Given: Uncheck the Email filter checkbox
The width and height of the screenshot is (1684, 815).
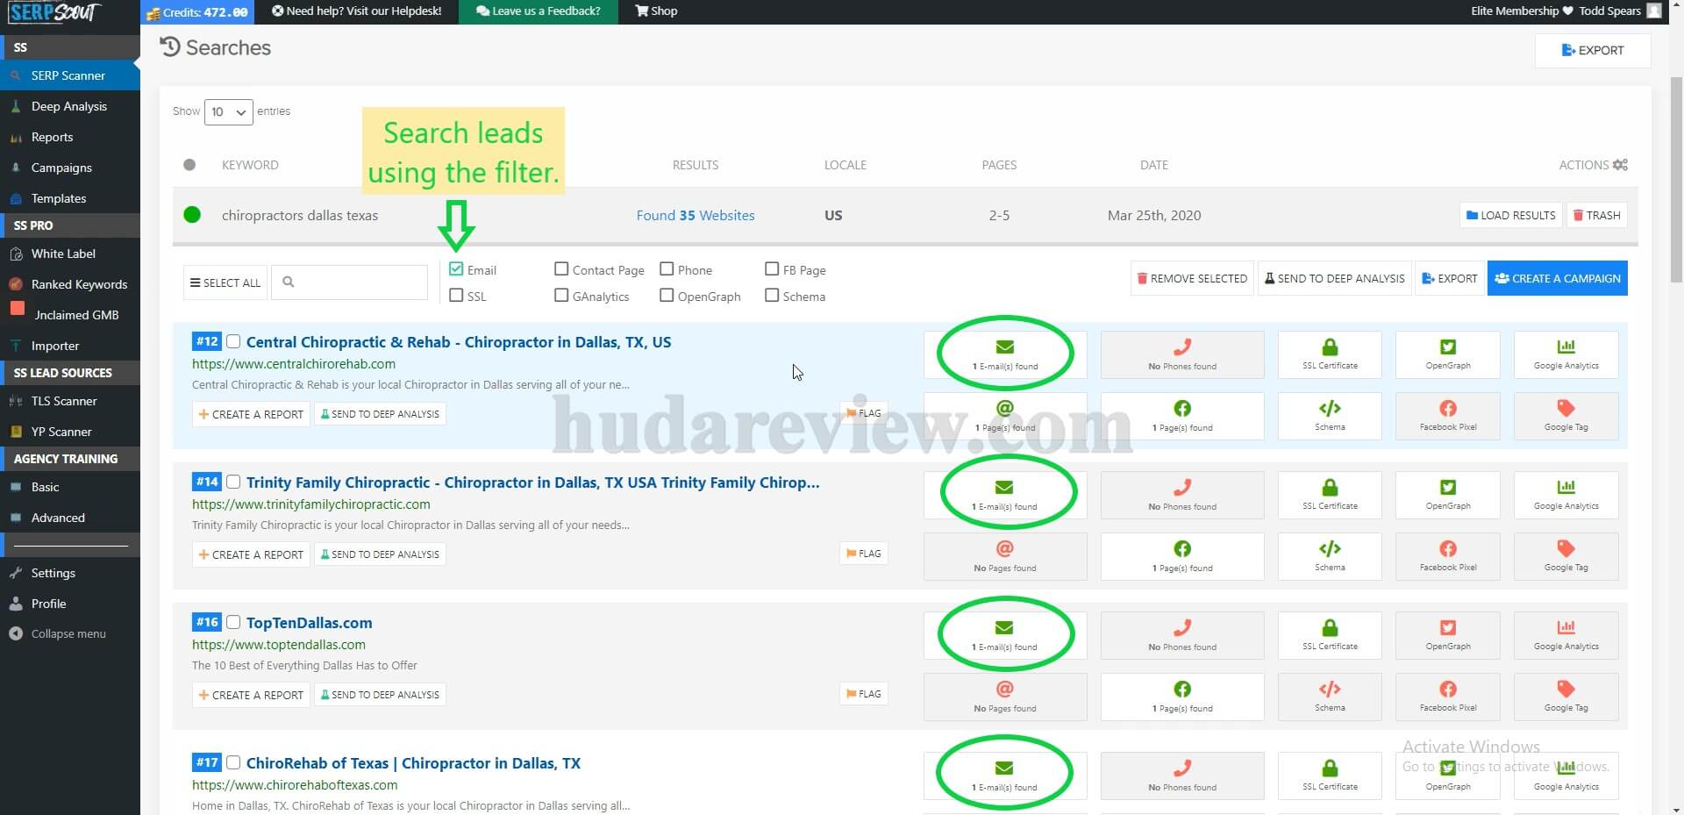Looking at the screenshot, I should tap(455, 268).
